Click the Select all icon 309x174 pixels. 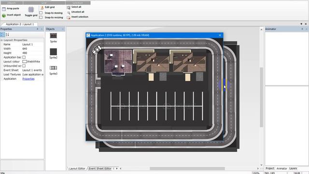pos(69,8)
